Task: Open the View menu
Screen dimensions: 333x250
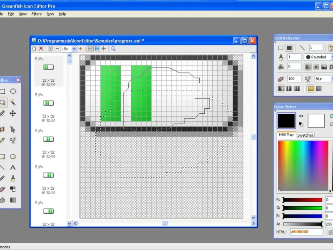Action: click(x=23, y=14)
